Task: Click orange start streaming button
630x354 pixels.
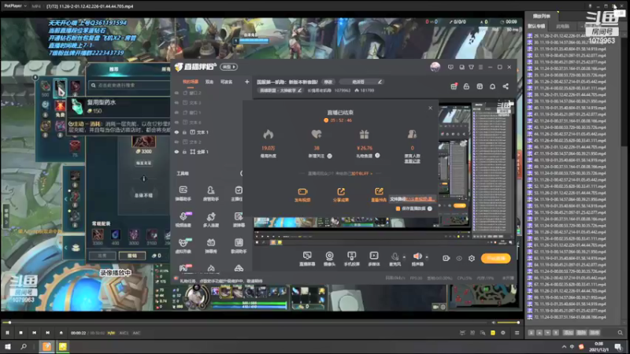Action: click(496, 259)
